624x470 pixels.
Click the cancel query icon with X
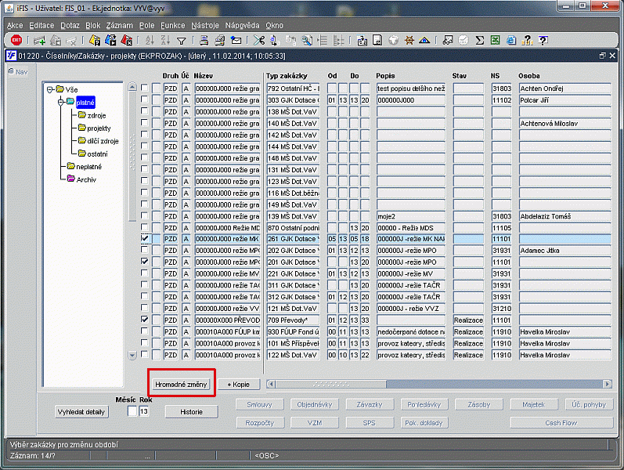[x=127, y=40]
